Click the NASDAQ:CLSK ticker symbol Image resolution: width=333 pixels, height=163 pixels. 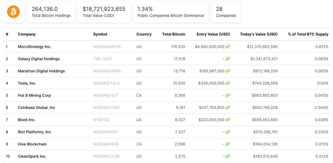(x=107, y=156)
